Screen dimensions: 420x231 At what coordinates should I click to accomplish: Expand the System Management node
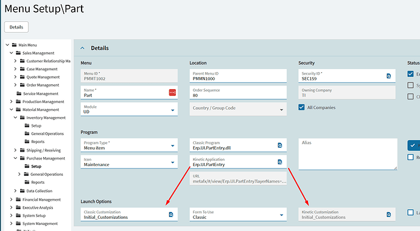tap(11, 223)
